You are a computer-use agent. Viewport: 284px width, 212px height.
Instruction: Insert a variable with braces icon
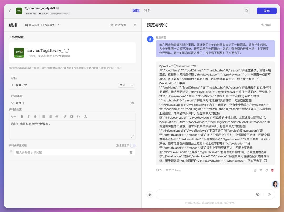78,117
